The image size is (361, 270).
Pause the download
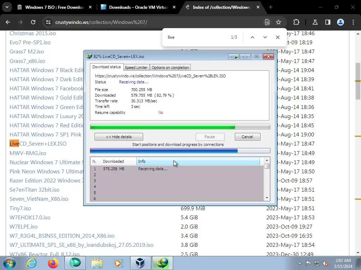point(210,137)
